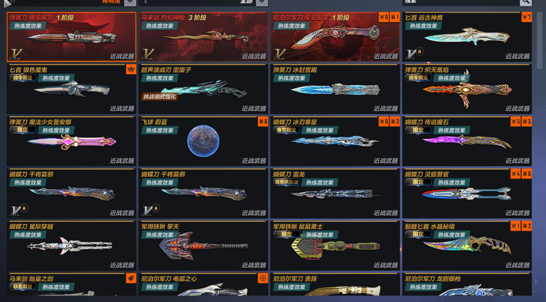Click 熟练度效果 tag on 弹簧刀 冰封宫殿
Viewport: 546px width, 302px height.
pos(292,78)
